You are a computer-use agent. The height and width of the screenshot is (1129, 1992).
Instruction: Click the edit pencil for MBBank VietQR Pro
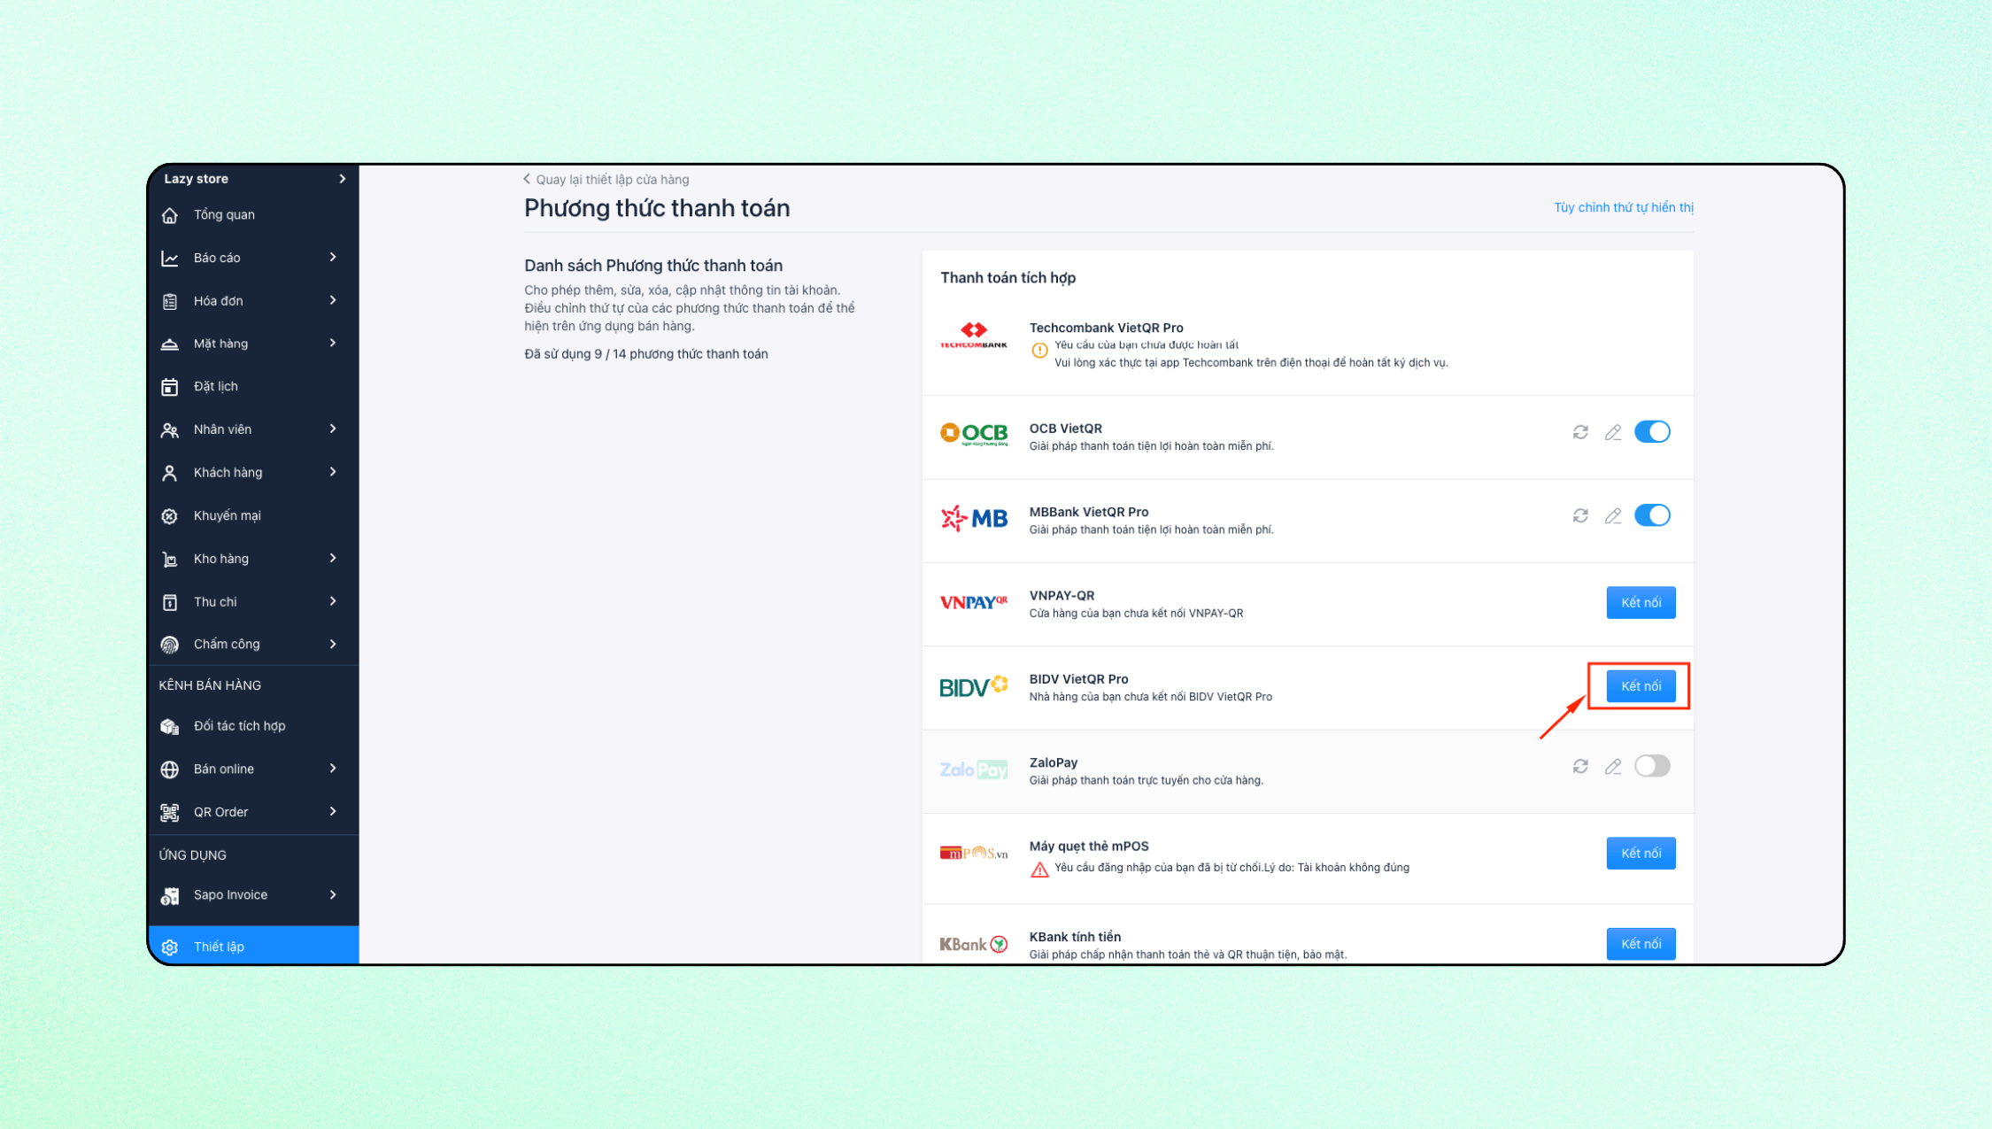(x=1613, y=515)
